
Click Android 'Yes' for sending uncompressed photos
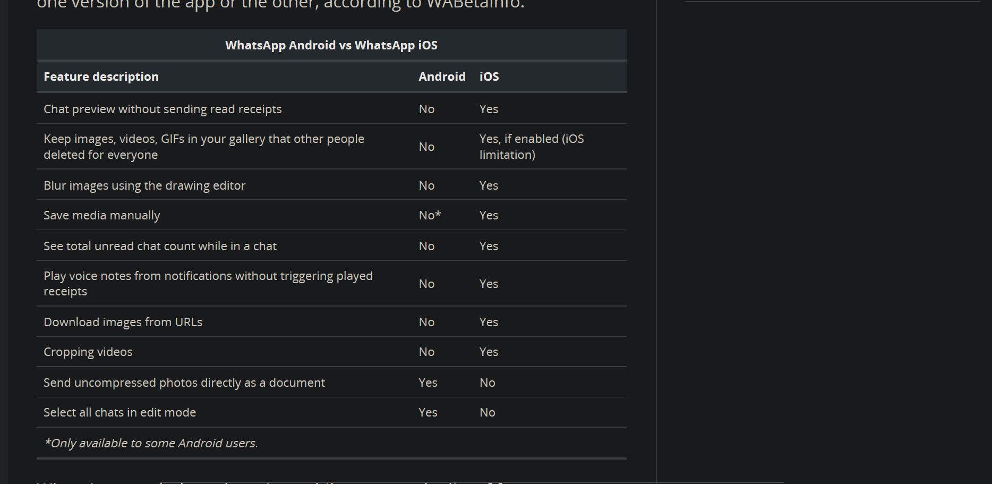(428, 383)
